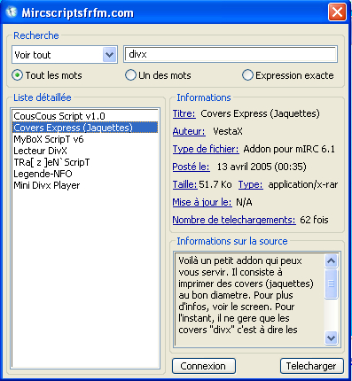Click the MIME type 'application/x-rar'

(x=303, y=184)
